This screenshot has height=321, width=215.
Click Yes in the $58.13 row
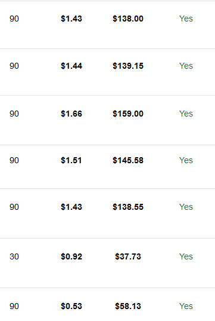coord(186,306)
